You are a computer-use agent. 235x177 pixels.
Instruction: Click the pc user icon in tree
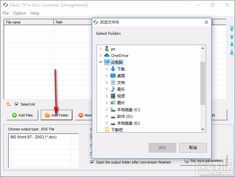[107, 49]
